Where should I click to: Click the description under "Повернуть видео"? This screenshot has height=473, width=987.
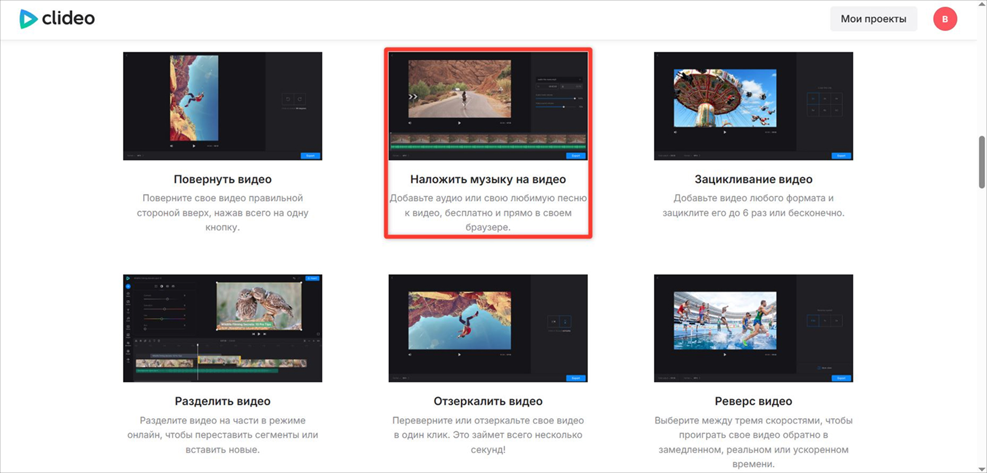(x=222, y=213)
